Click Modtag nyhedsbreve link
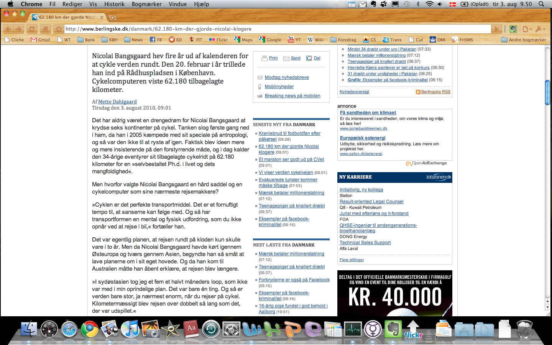Screen dimensions: 552x345 tap(287, 77)
